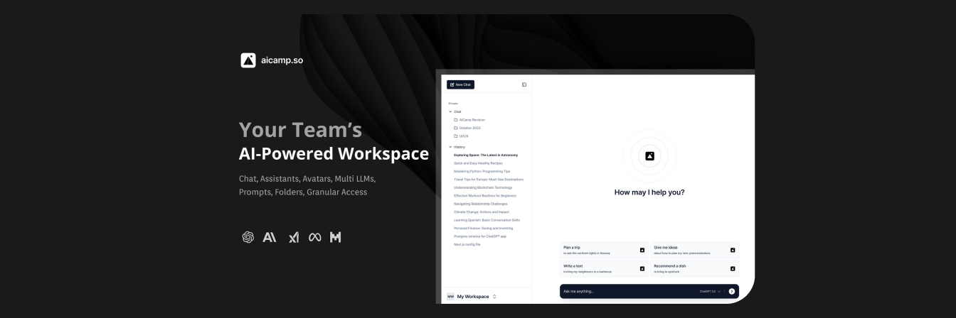Collapse the History section

pyautogui.click(x=450, y=147)
